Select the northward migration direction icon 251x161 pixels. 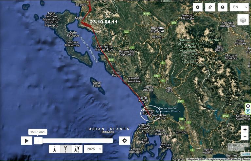(x=54, y=149)
